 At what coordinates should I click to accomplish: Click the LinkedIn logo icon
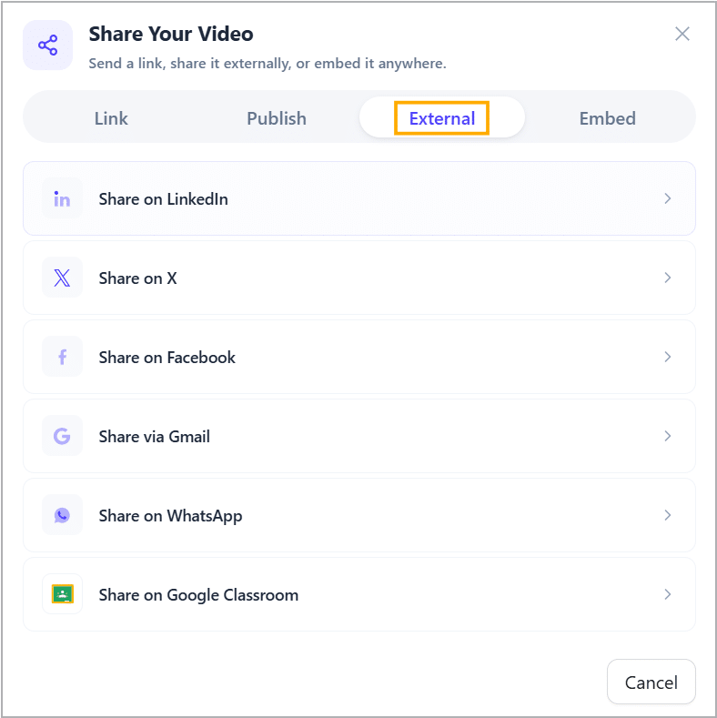62,198
